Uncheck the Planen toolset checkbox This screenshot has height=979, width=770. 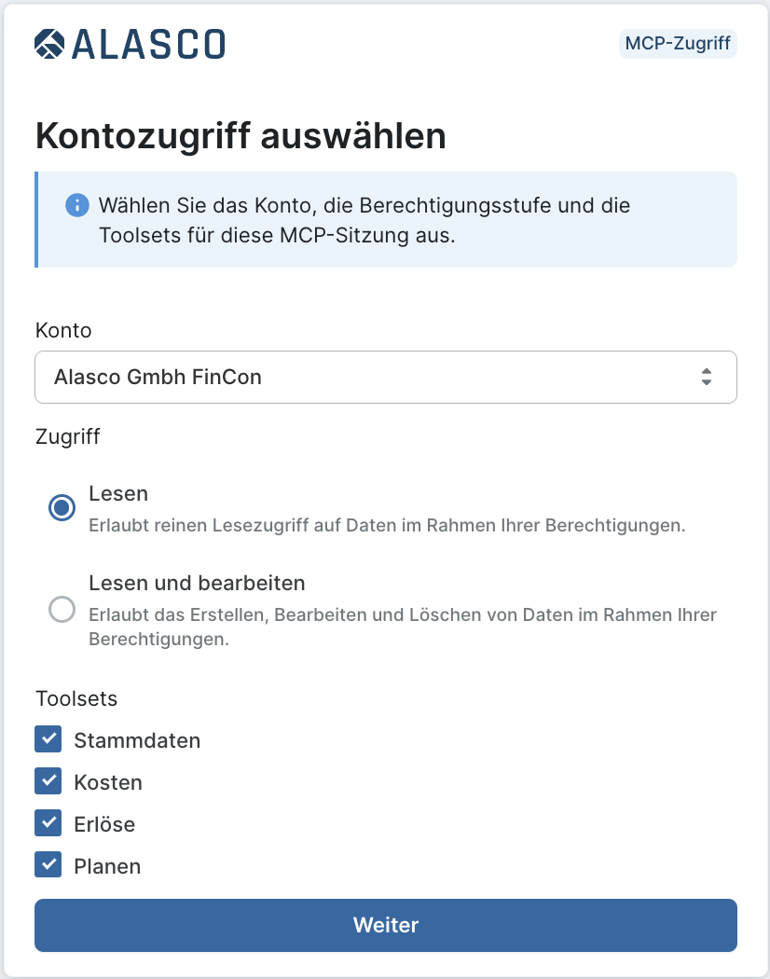(48, 864)
